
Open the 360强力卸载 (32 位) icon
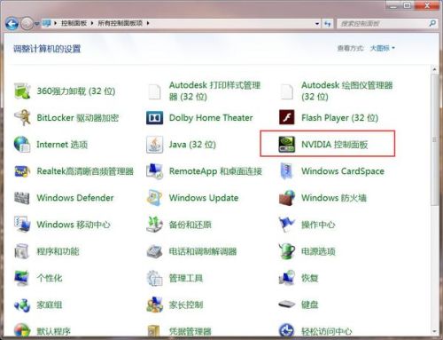[x=22, y=91]
